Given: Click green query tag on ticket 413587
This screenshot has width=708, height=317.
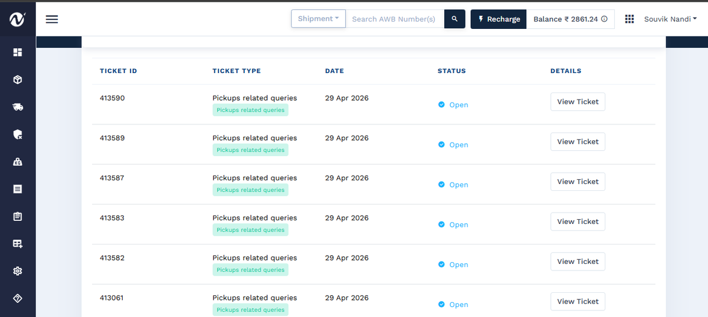Looking at the screenshot, I should (251, 190).
